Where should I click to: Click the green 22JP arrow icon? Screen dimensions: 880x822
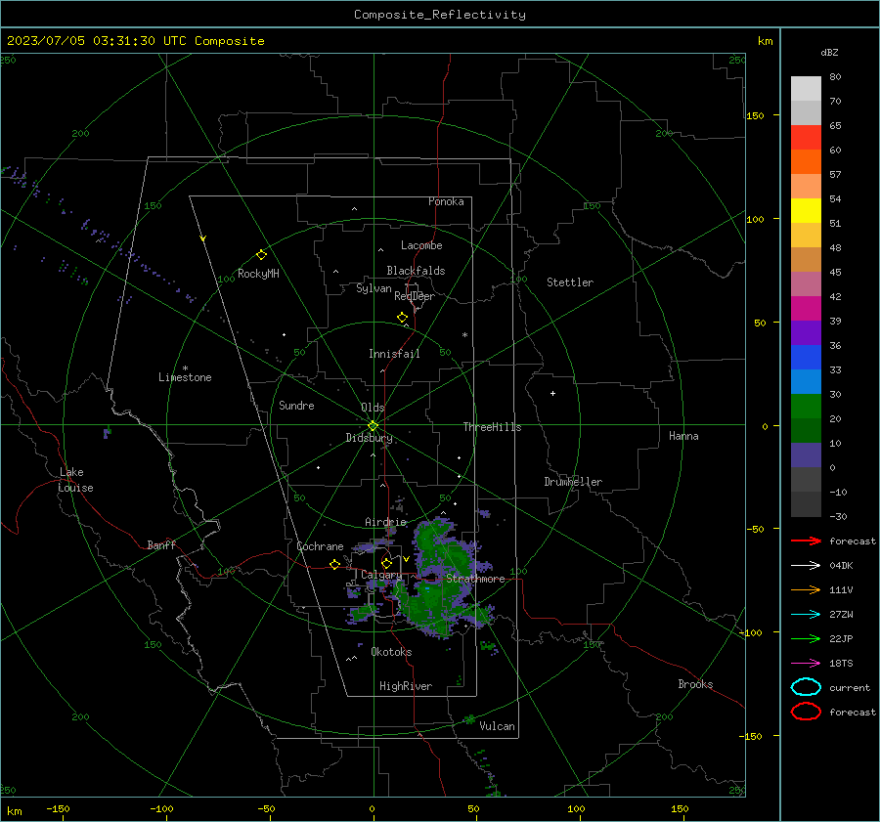(x=806, y=638)
